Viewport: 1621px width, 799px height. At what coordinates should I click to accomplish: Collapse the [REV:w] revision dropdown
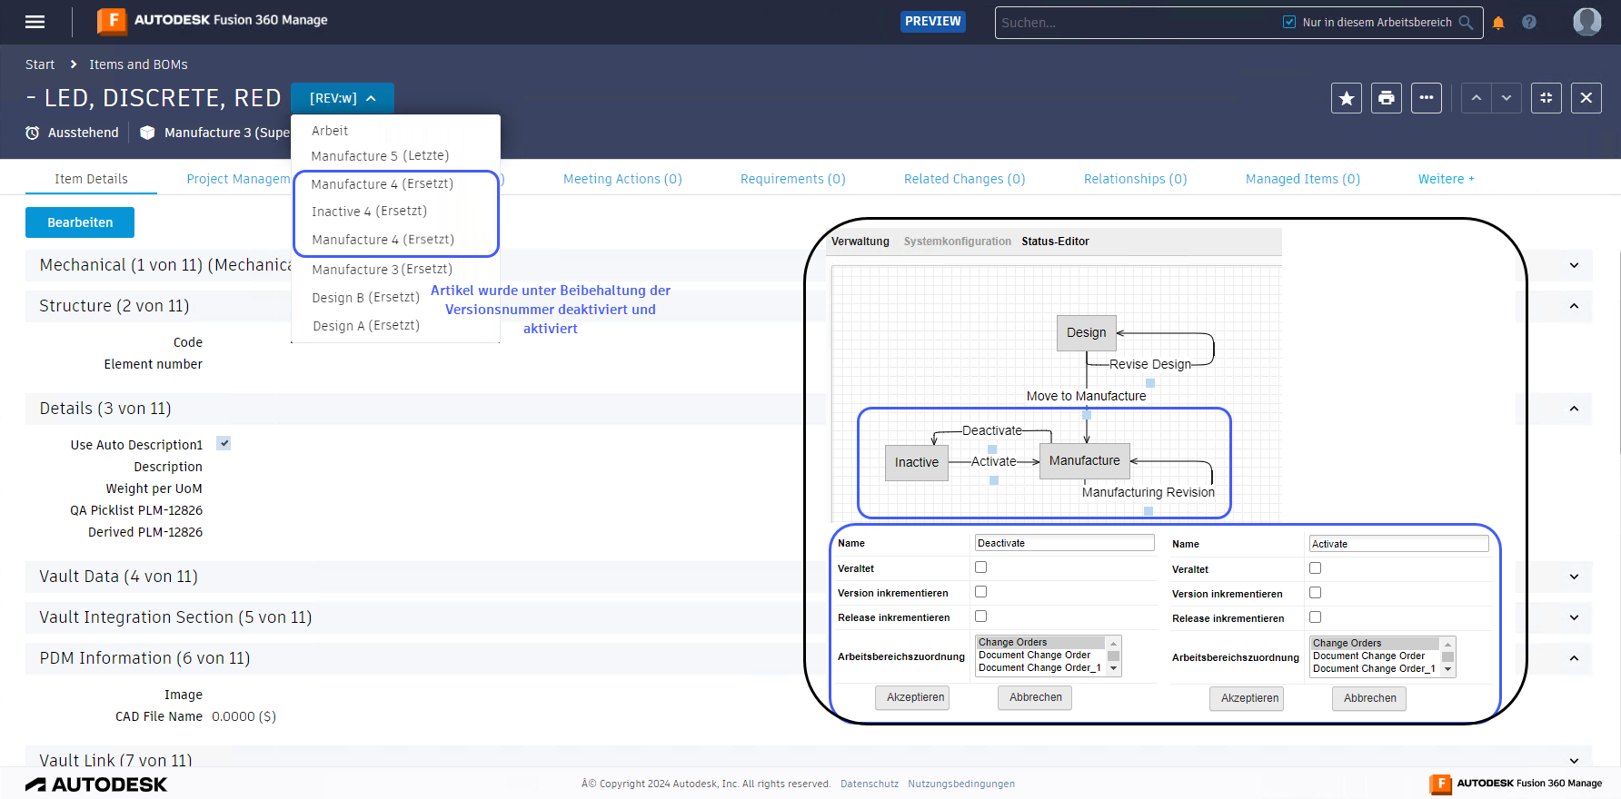tap(343, 98)
